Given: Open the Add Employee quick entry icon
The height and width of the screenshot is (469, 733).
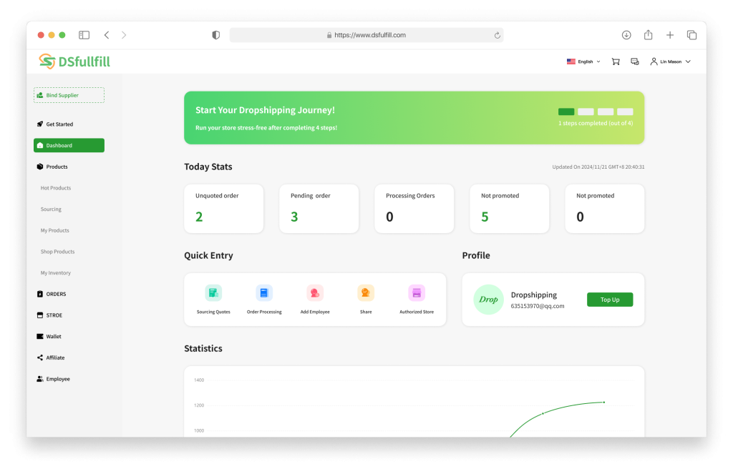Looking at the screenshot, I should coord(315,293).
